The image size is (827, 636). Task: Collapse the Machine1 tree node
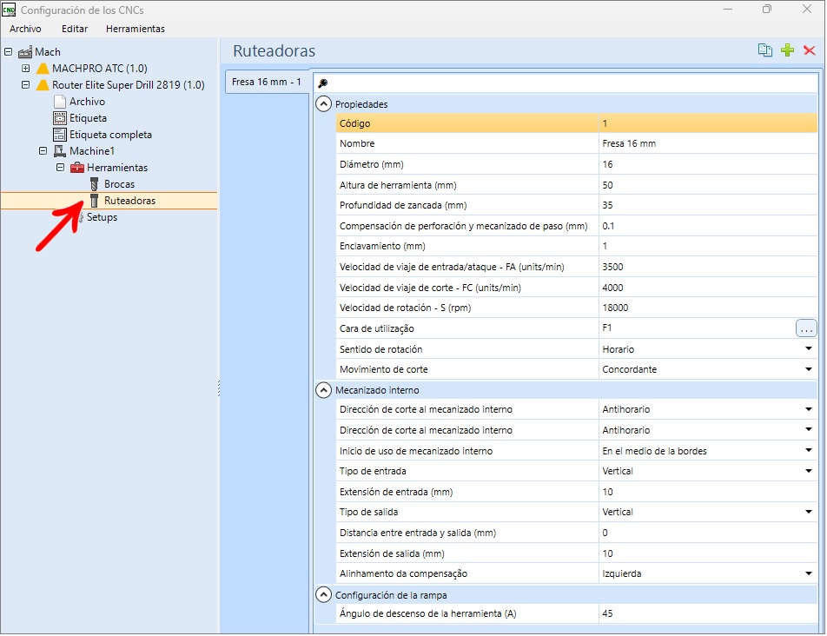pos(43,151)
